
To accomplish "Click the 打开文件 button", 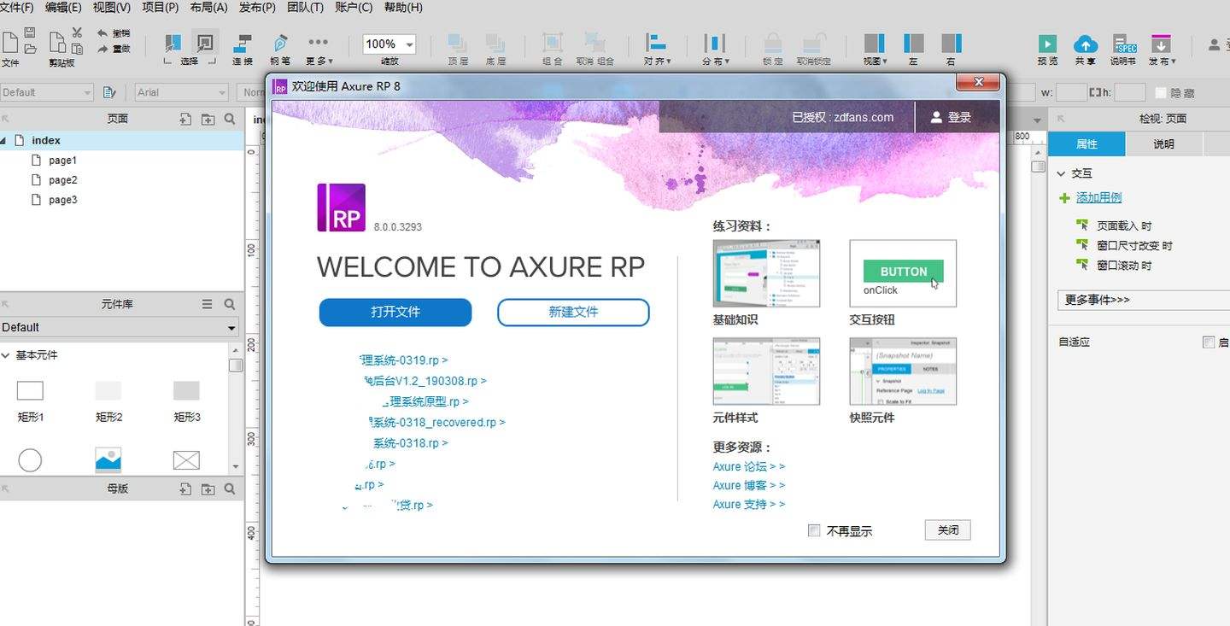I will [x=395, y=313].
